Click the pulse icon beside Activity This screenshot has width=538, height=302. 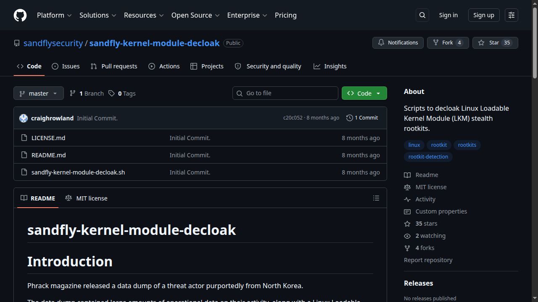pyautogui.click(x=407, y=199)
